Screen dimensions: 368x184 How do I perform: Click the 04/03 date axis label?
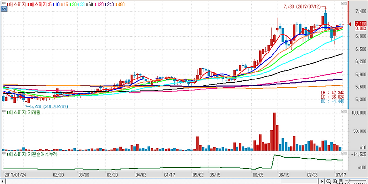(x=141, y=175)
